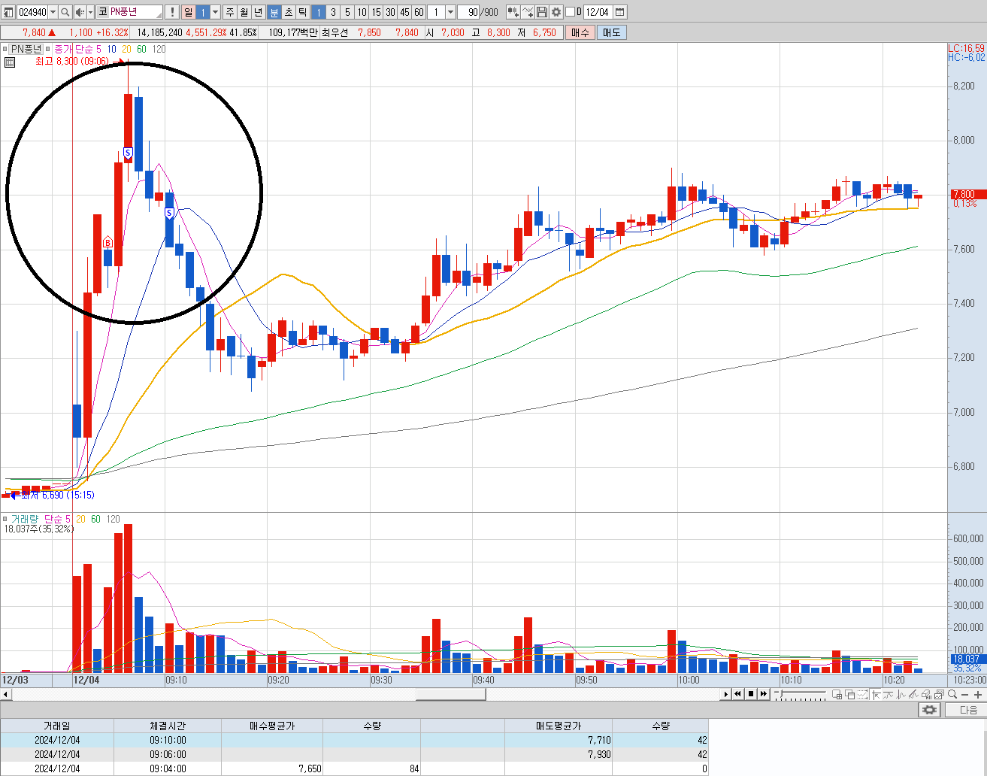The width and height of the screenshot is (987, 776).
Task: Select the 월 (monthly) period toggle
Action: [244, 12]
